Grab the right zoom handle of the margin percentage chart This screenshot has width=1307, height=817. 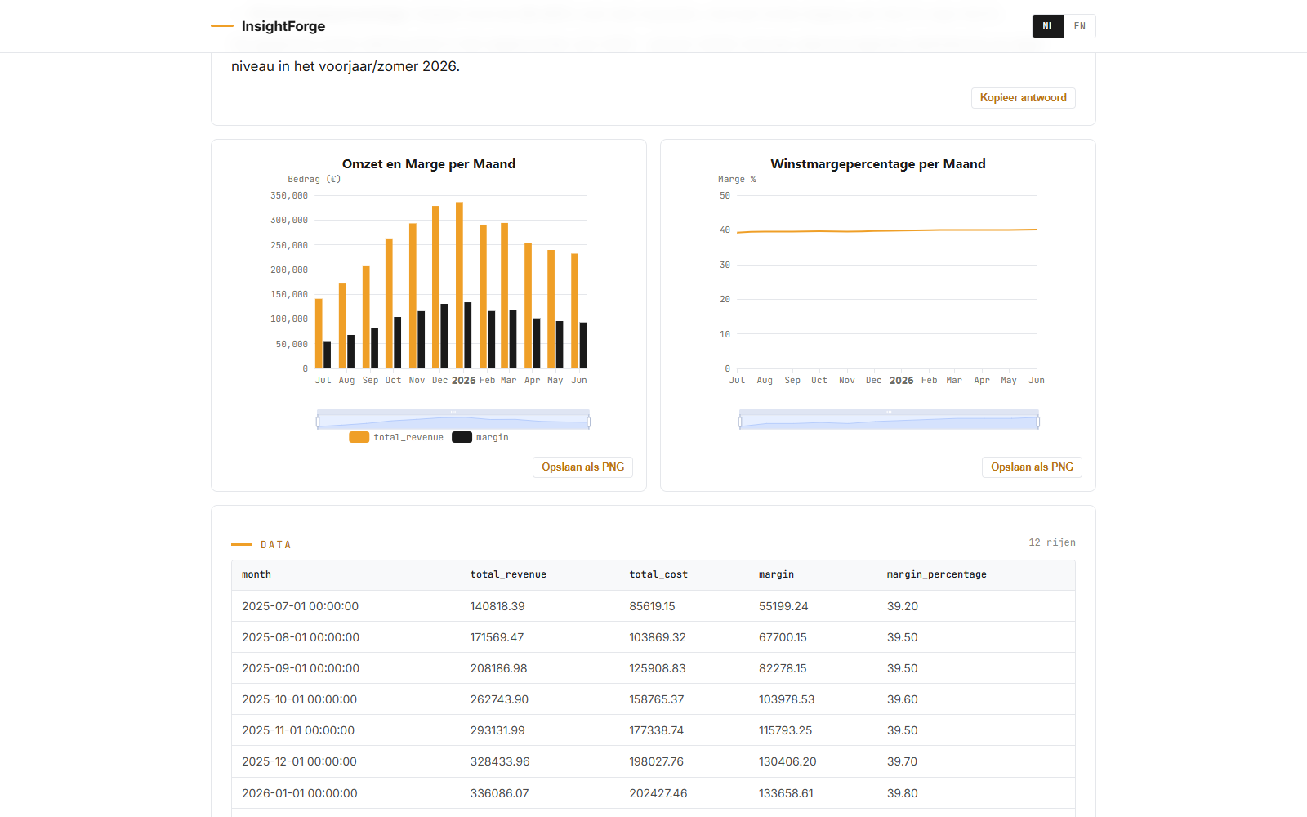(1038, 422)
